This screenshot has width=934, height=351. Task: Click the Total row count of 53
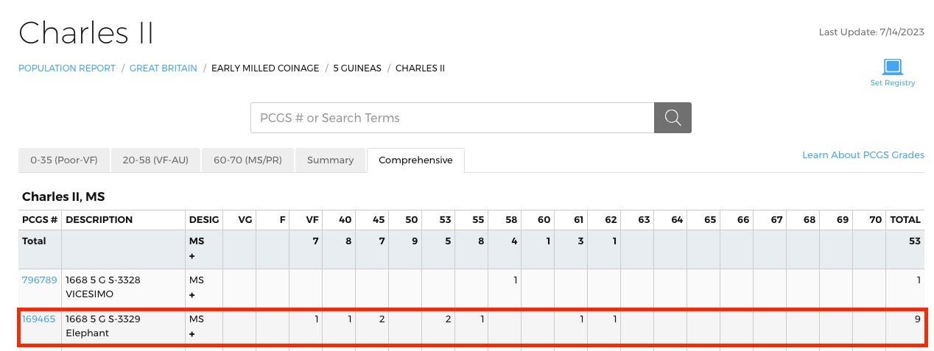pos(914,241)
